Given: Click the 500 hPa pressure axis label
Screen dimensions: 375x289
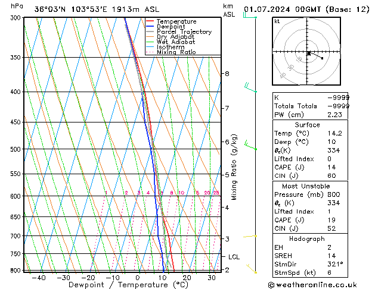Looking at the screenshot, I should [16, 149].
